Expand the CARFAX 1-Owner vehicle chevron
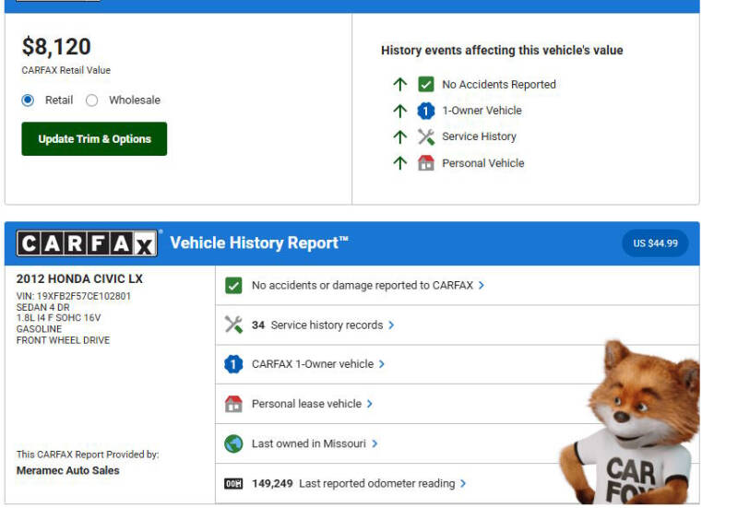Viewport: 738px width, 508px height. [x=382, y=364]
